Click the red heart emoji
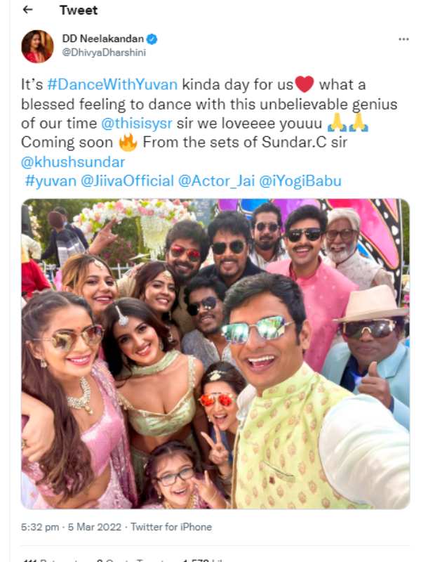This screenshot has height=562, width=421. 305,84
